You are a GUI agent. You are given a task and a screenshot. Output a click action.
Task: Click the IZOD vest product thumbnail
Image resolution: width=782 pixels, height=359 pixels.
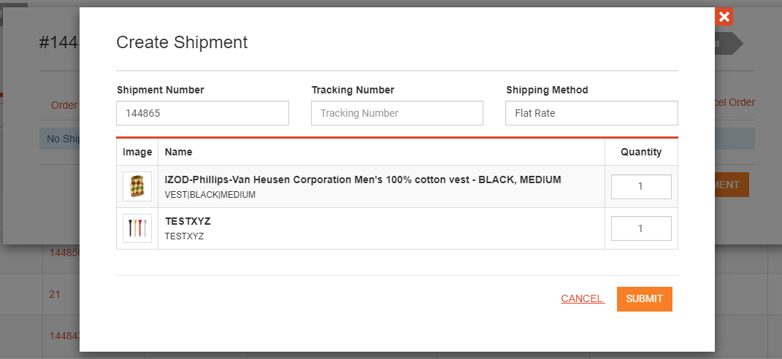pyautogui.click(x=137, y=187)
